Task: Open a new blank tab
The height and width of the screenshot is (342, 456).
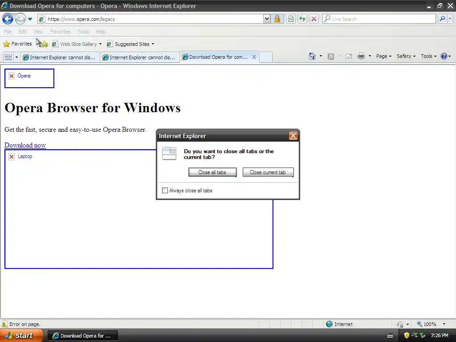Action: (265, 57)
